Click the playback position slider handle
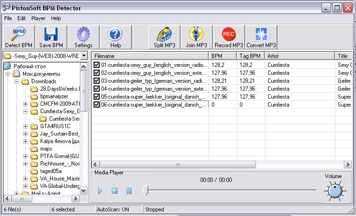Screen dimensions: 356x216 (146, 191)
